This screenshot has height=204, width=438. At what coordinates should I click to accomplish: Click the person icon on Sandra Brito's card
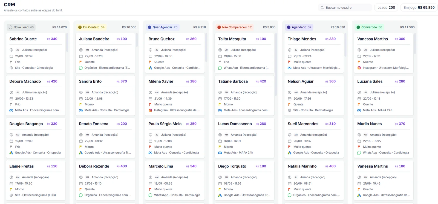pos(81,92)
